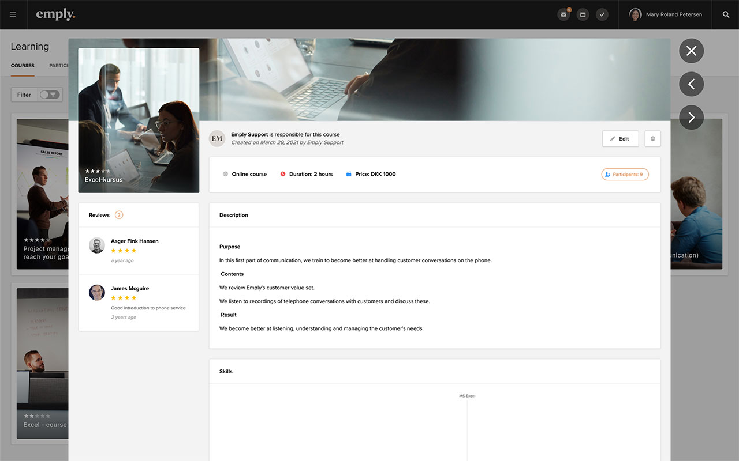
Task: Click the Purpose subheading
Action: [230, 247]
